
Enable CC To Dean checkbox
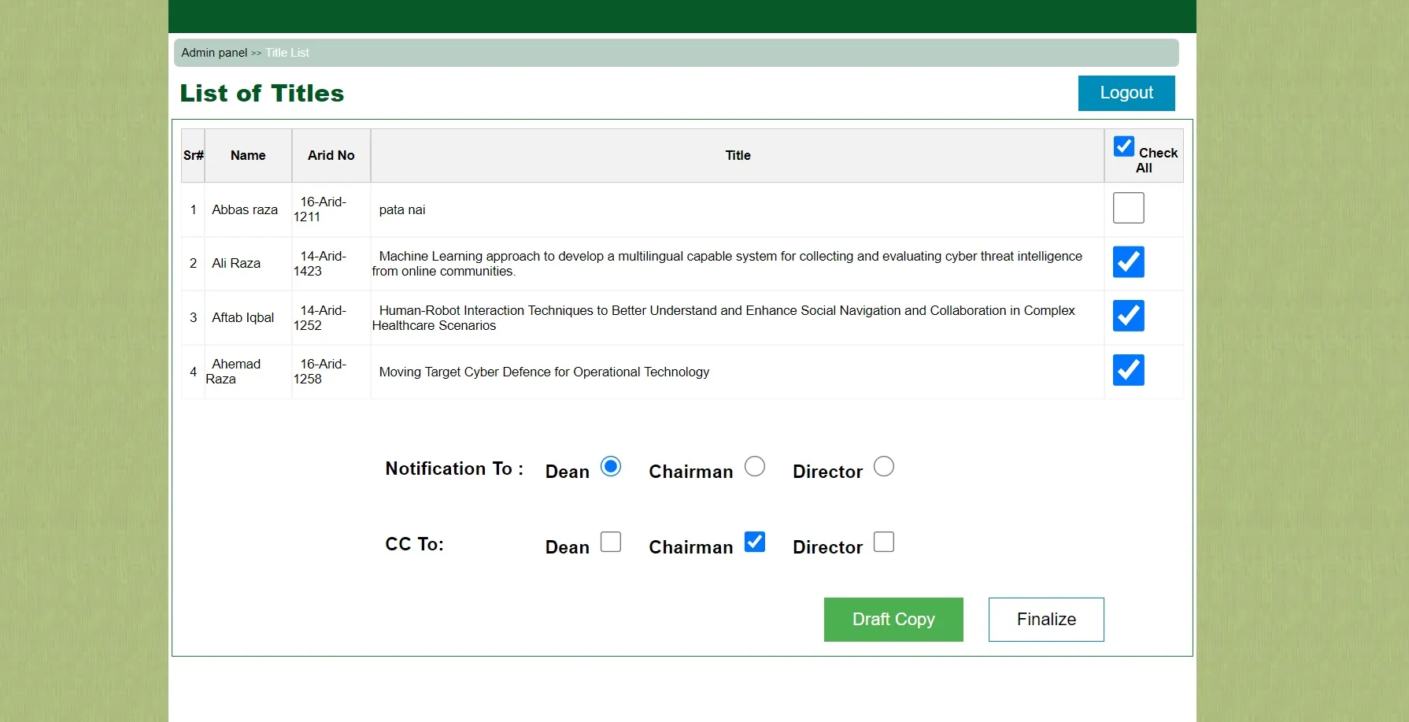pyautogui.click(x=610, y=542)
